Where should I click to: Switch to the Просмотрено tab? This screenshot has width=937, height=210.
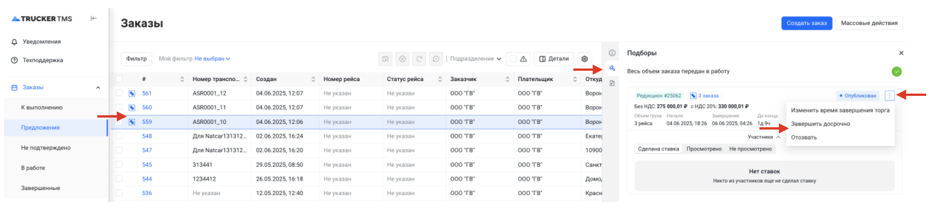click(704, 149)
